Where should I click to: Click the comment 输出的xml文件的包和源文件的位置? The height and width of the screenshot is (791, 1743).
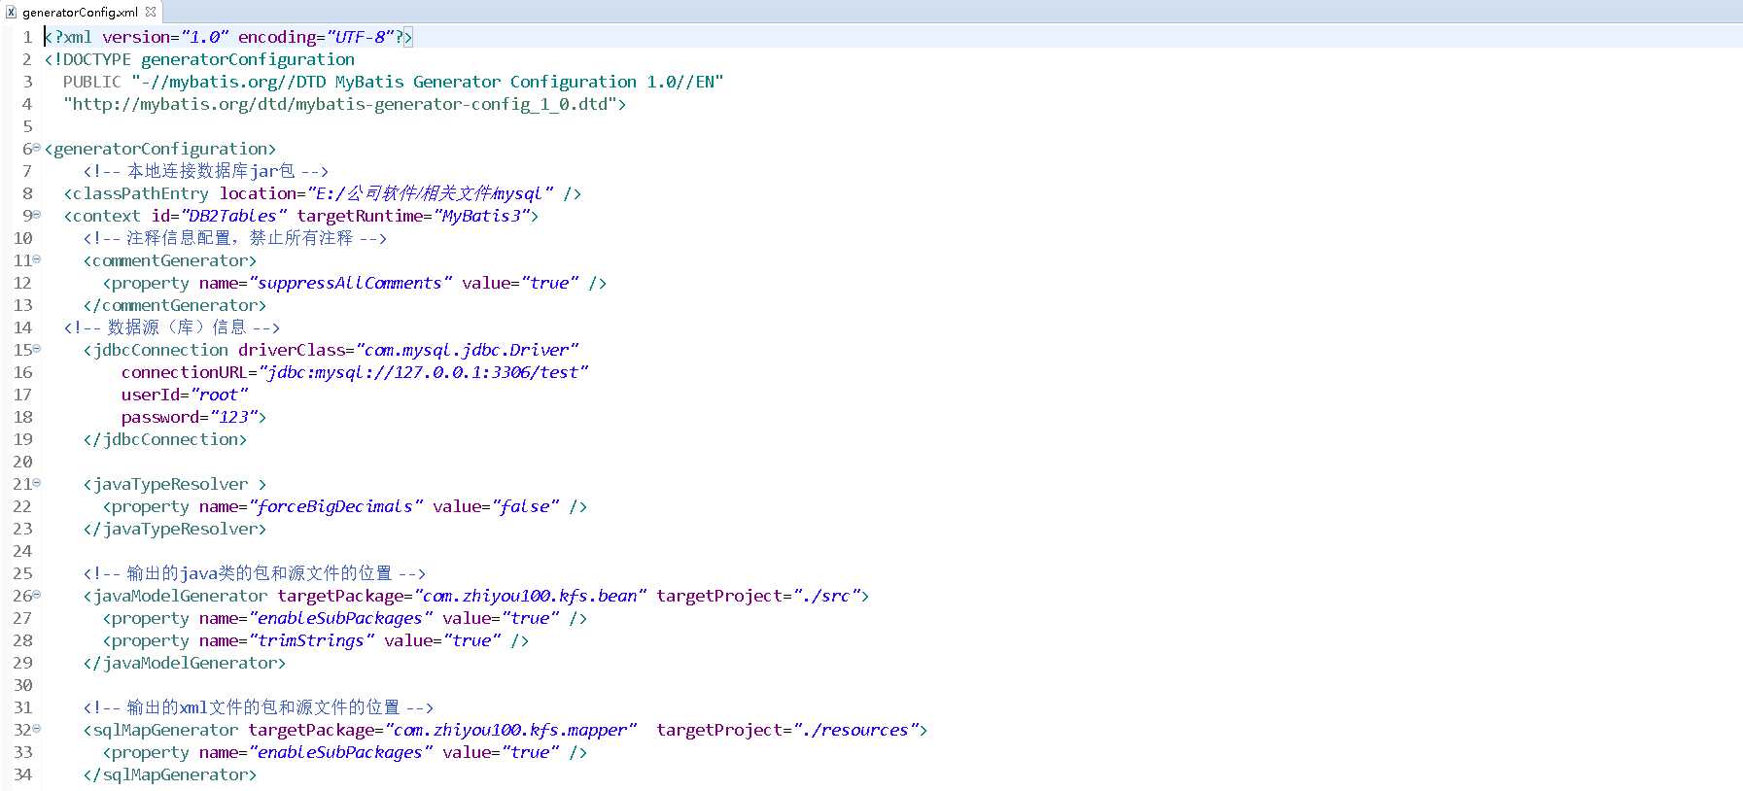coord(259,707)
